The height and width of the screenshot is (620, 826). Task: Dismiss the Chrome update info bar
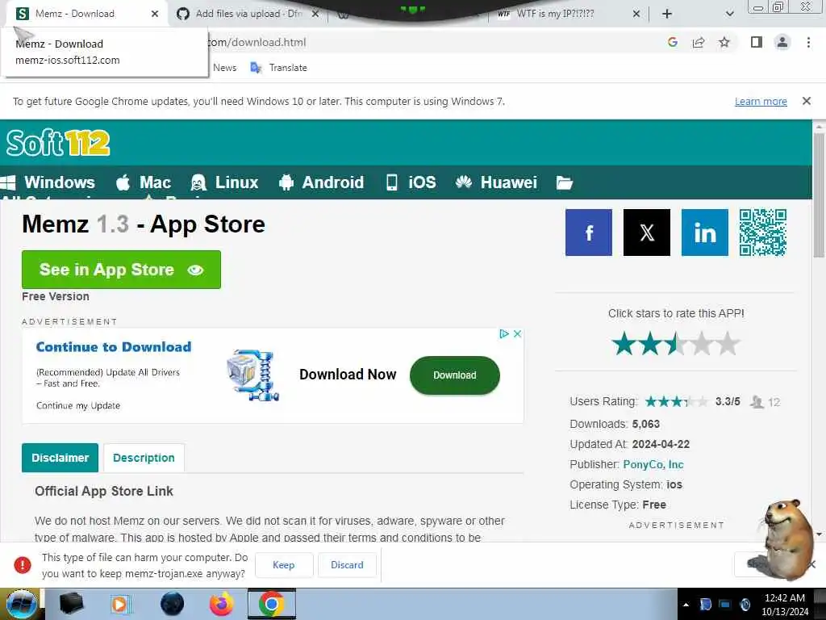click(x=807, y=101)
